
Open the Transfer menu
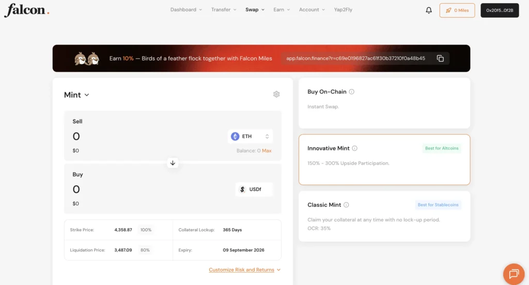pos(224,9)
